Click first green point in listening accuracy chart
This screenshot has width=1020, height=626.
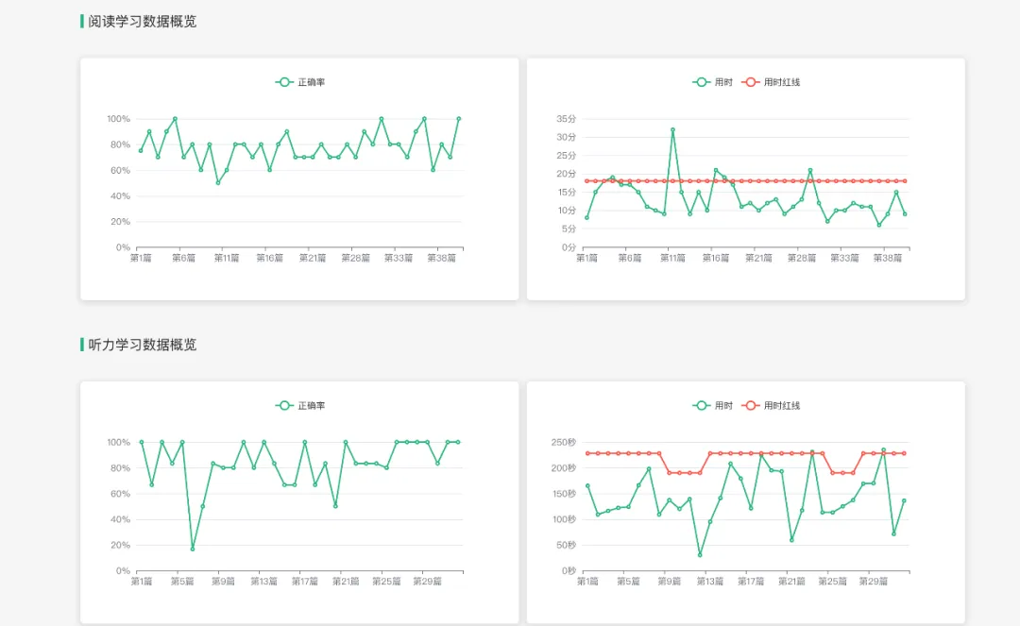[142, 442]
